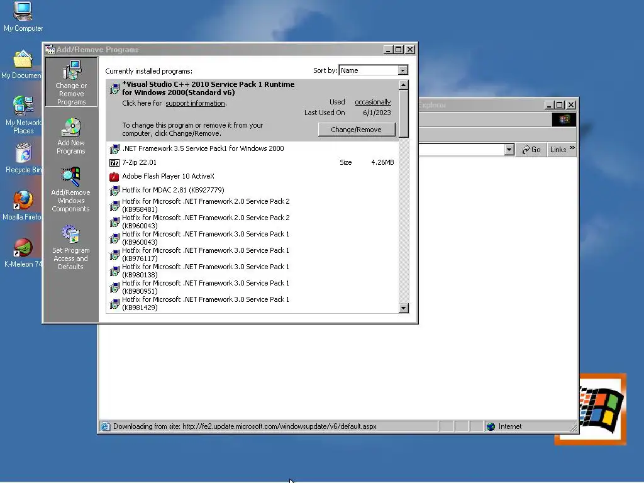This screenshot has width=644, height=483.
Task: Select .NET 3.0 hotfix (KB980138) entry
Action: pyautogui.click(x=252, y=271)
